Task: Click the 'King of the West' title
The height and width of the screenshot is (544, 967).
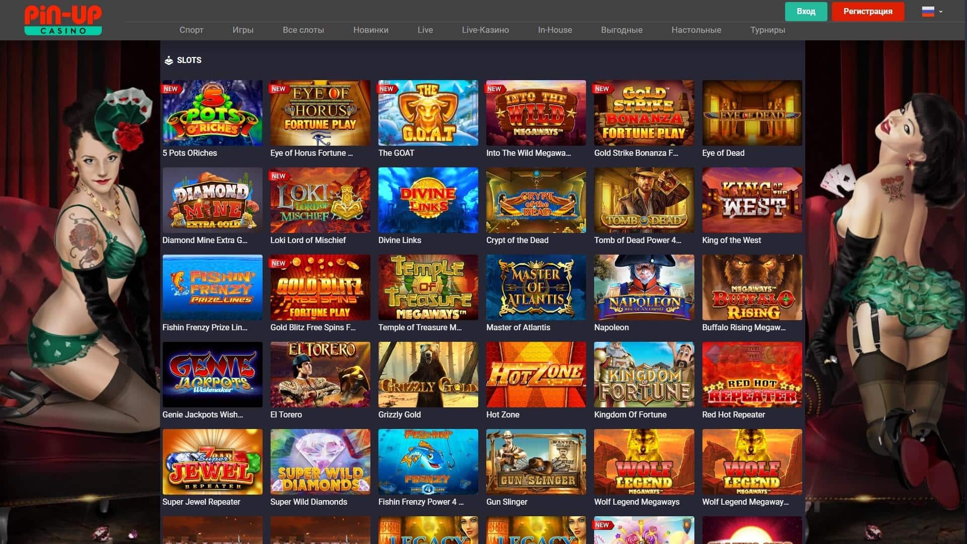Action: 732,240
